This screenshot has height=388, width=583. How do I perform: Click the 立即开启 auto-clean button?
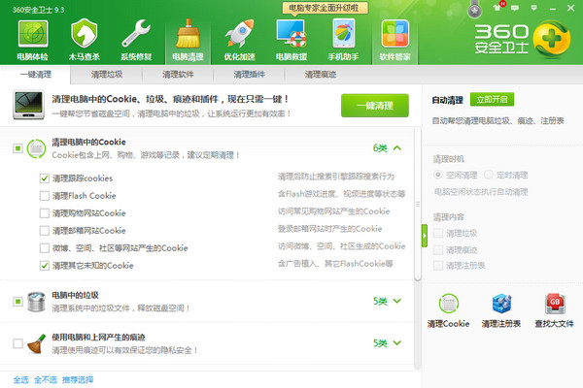[490, 99]
